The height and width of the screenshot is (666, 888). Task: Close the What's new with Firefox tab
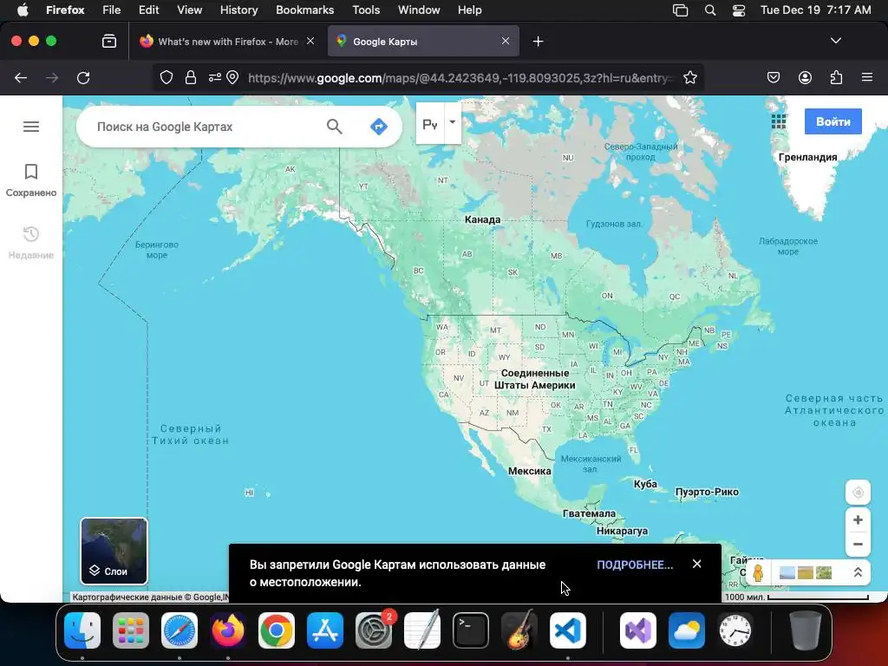click(310, 41)
